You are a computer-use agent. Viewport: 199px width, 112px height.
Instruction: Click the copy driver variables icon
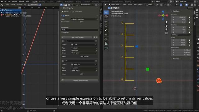pos(94,37)
